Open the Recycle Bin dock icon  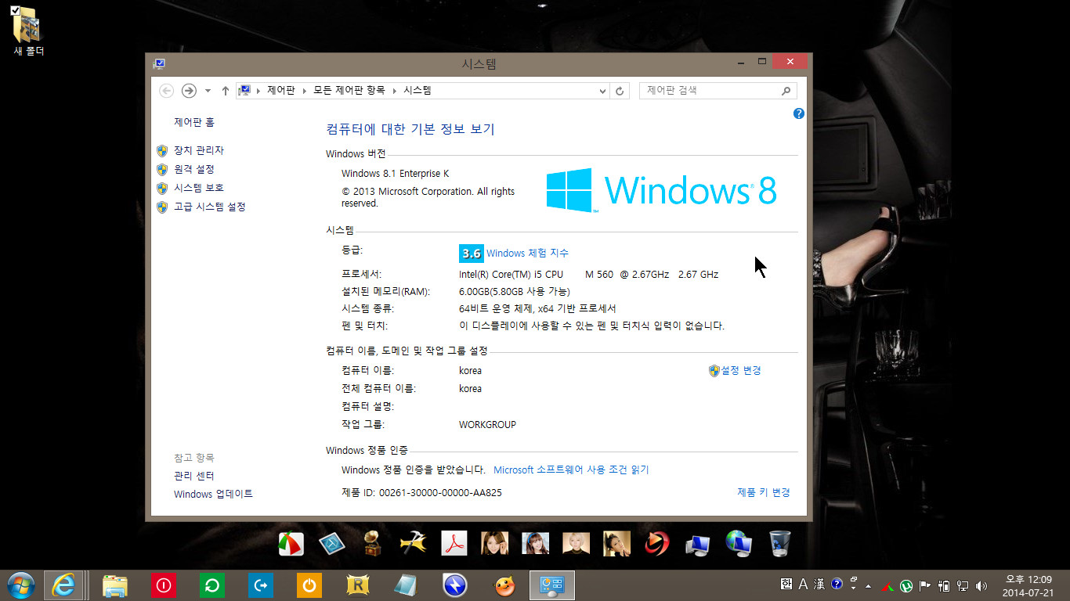tap(780, 543)
